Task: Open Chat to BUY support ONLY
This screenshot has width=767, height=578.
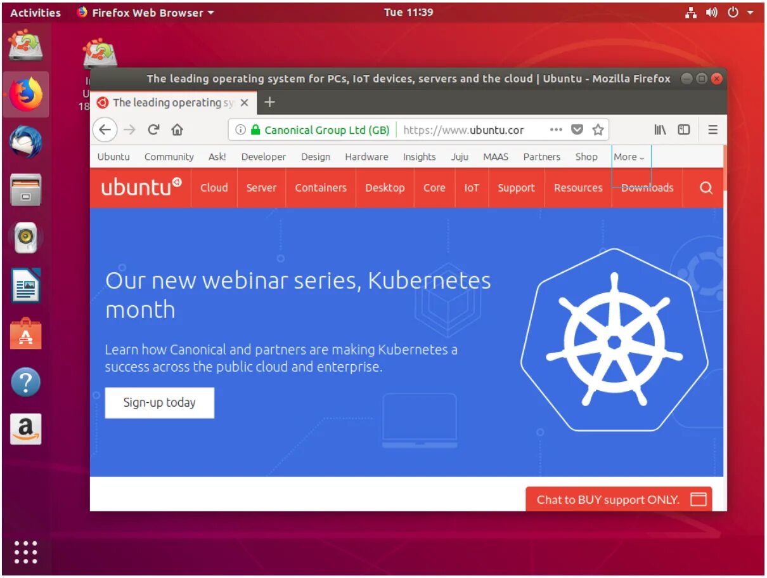Action: click(619, 499)
